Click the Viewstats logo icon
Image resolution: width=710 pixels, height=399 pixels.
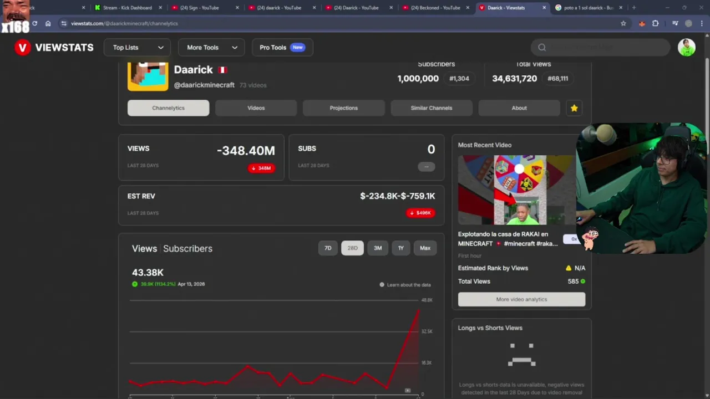click(x=22, y=48)
